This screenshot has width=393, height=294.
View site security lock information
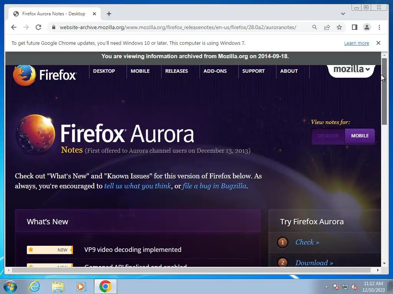click(x=53, y=27)
